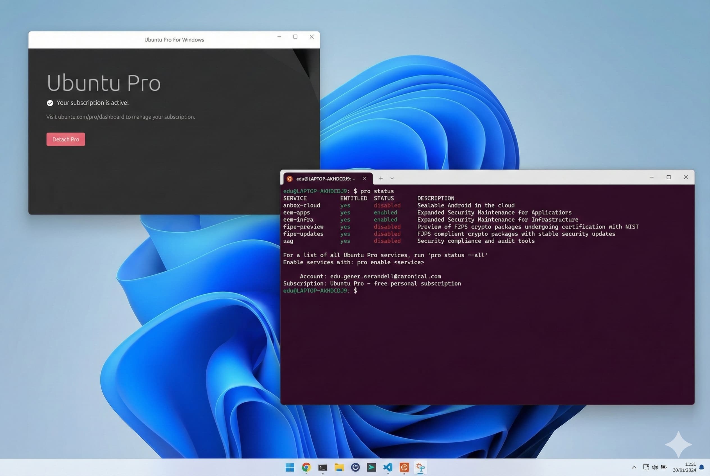Viewport: 710px width, 476px height.
Task: Minimize the terminal window
Action: (x=651, y=177)
